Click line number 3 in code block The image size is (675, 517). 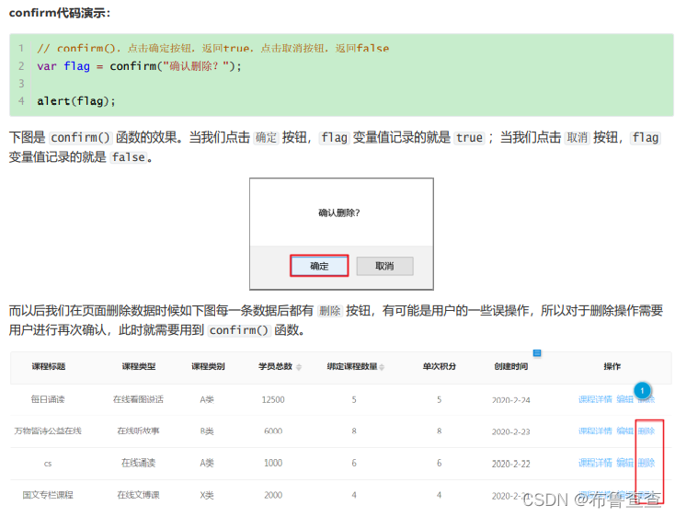(x=21, y=84)
